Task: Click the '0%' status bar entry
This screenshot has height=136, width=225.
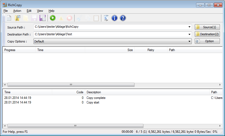Action: click(215, 132)
